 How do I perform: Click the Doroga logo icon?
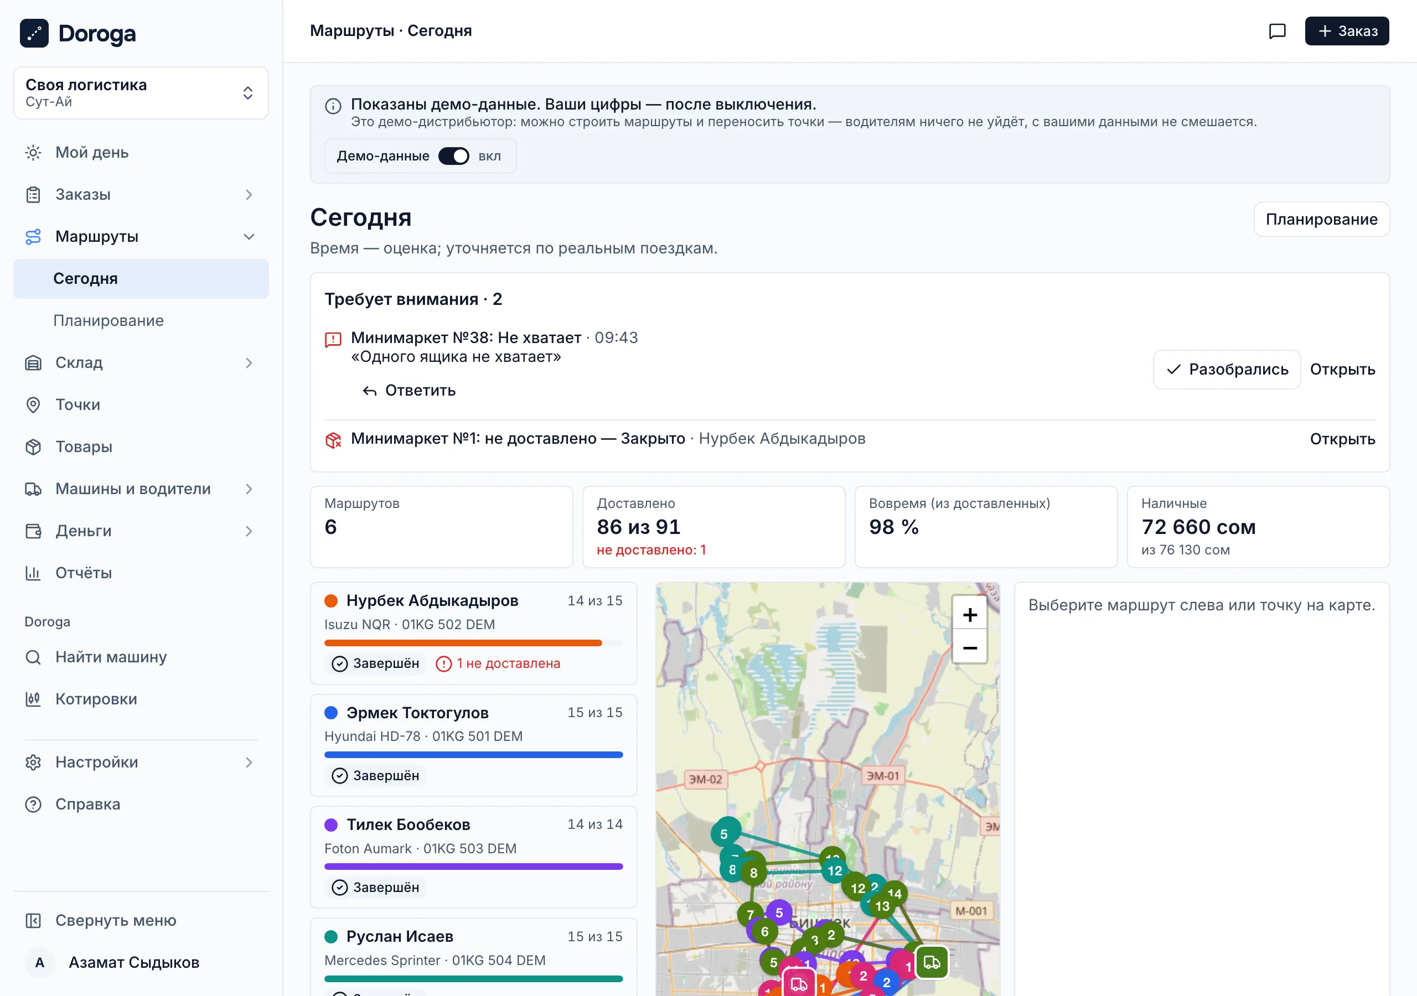34,33
